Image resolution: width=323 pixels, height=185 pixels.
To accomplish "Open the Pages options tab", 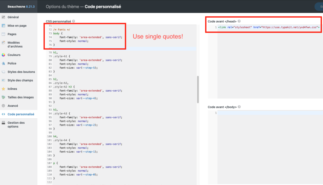I will (x=12, y=34).
